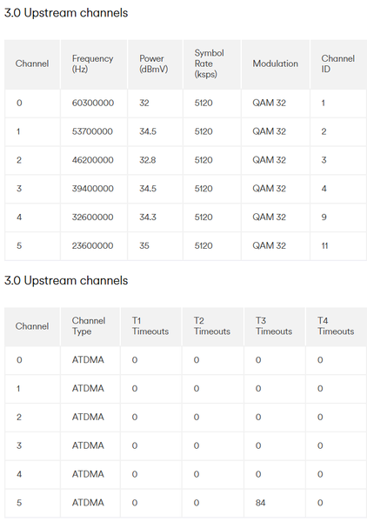Click frequency 46200000 in the first table
This screenshot has width=367, height=522.
(x=92, y=160)
